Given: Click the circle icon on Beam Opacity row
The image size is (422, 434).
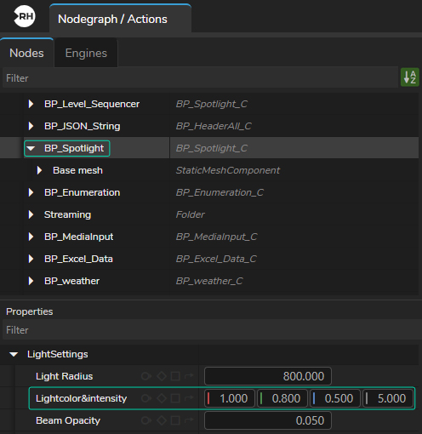Looking at the screenshot, I should pyautogui.click(x=146, y=420).
